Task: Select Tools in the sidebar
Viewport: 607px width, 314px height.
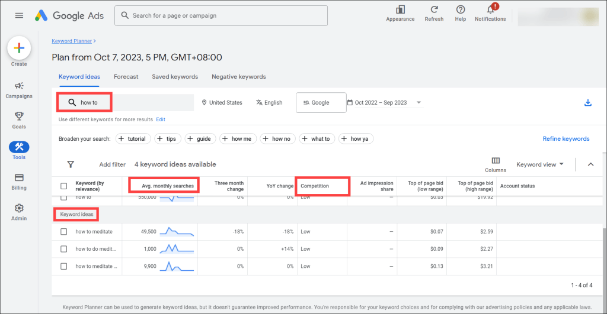Action: [x=19, y=151]
